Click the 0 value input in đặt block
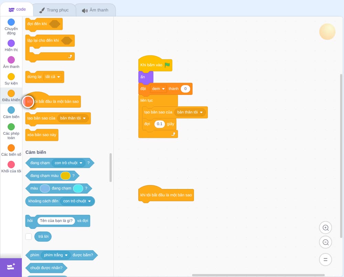This screenshot has height=277, width=344. coord(185,89)
